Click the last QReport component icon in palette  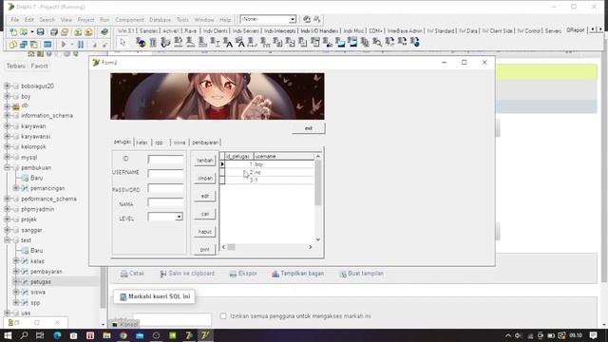[x=414, y=42]
